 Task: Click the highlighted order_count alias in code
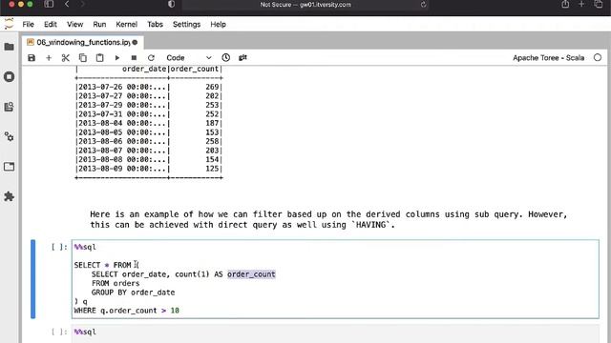pyautogui.click(x=251, y=274)
